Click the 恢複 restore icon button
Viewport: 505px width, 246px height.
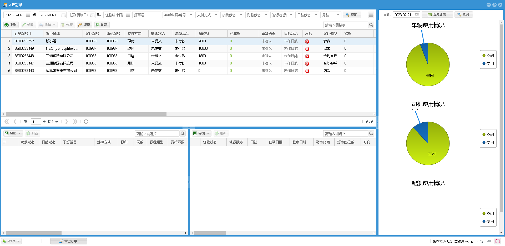point(84,25)
